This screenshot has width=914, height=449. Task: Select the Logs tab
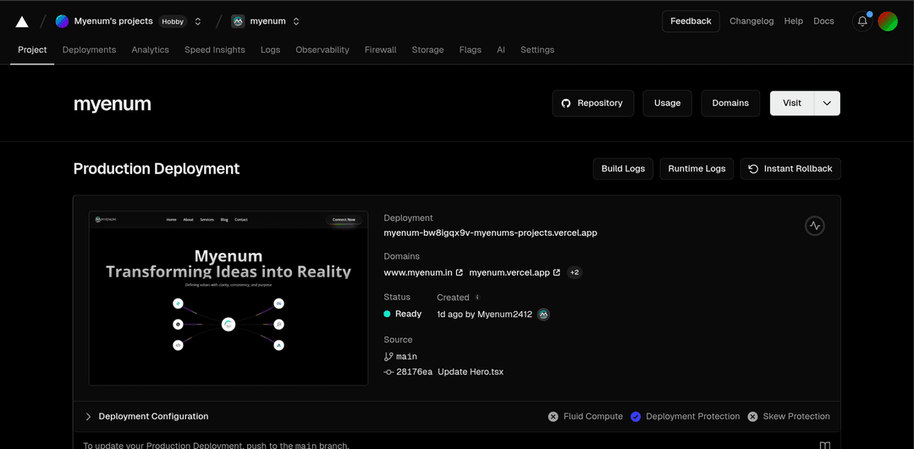tap(271, 50)
